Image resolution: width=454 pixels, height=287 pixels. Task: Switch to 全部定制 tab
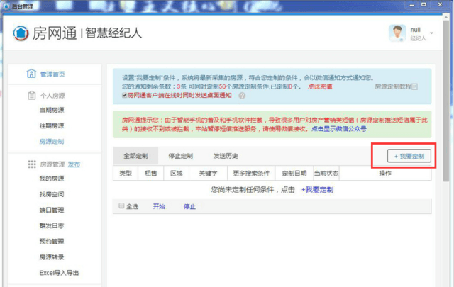135,156
